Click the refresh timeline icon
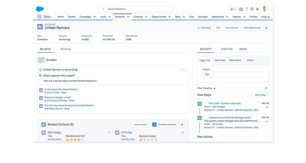Viewport: 306px width, 163px height. pyautogui.click(x=266, y=88)
